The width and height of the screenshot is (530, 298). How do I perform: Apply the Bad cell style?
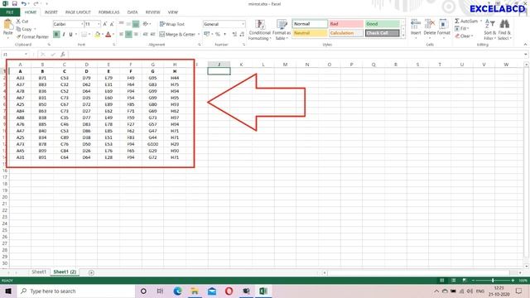tap(346, 24)
